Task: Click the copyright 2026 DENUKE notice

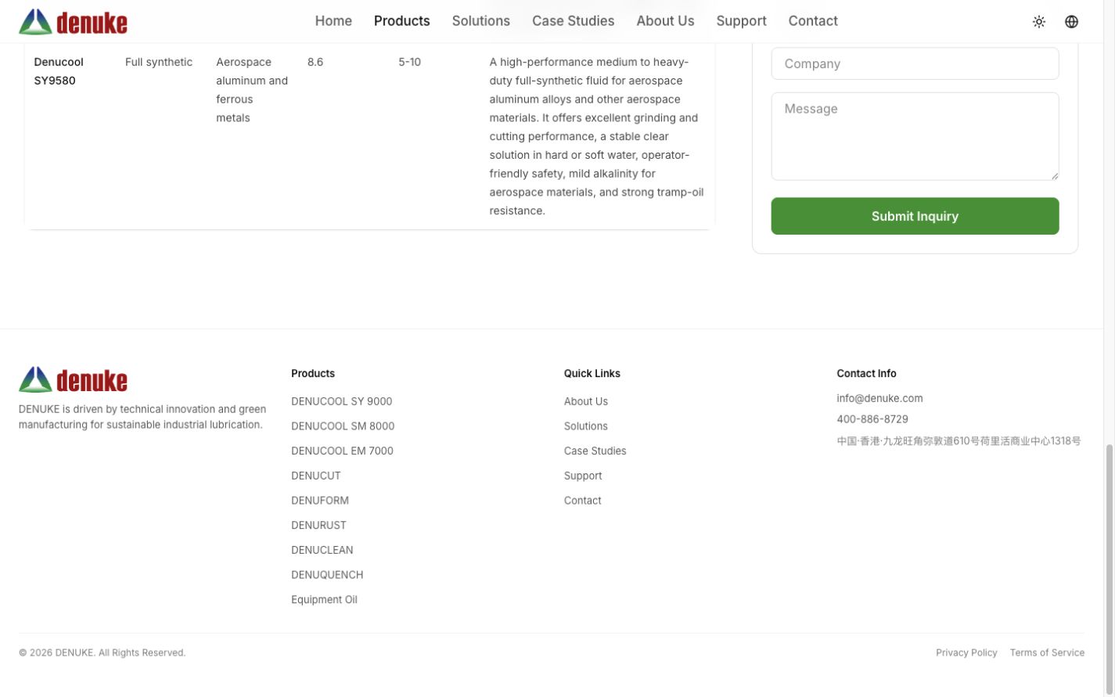Action: 103,652
